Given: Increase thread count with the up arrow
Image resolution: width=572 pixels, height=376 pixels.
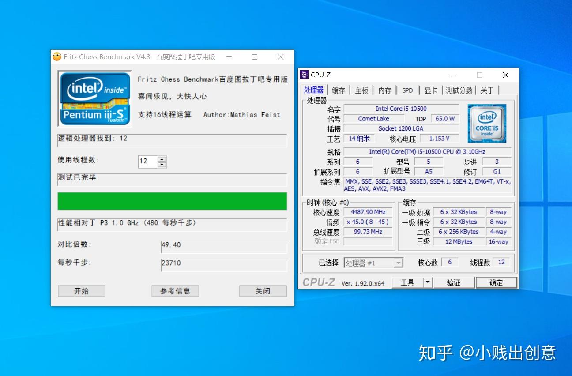Looking at the screenshot, I should [x=162, y=159].
